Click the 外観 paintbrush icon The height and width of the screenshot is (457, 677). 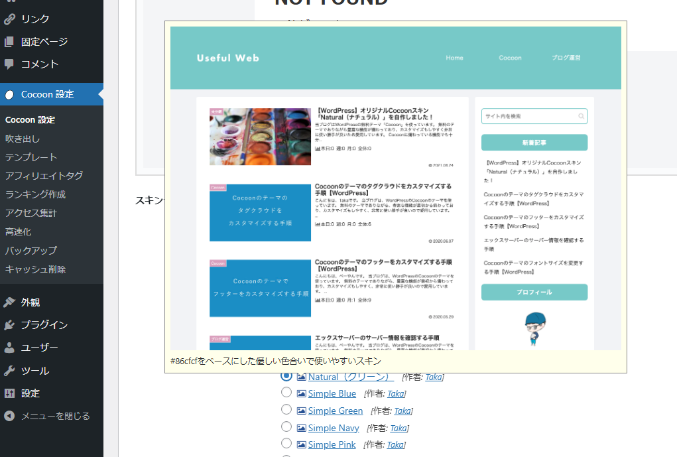(9, 302)
